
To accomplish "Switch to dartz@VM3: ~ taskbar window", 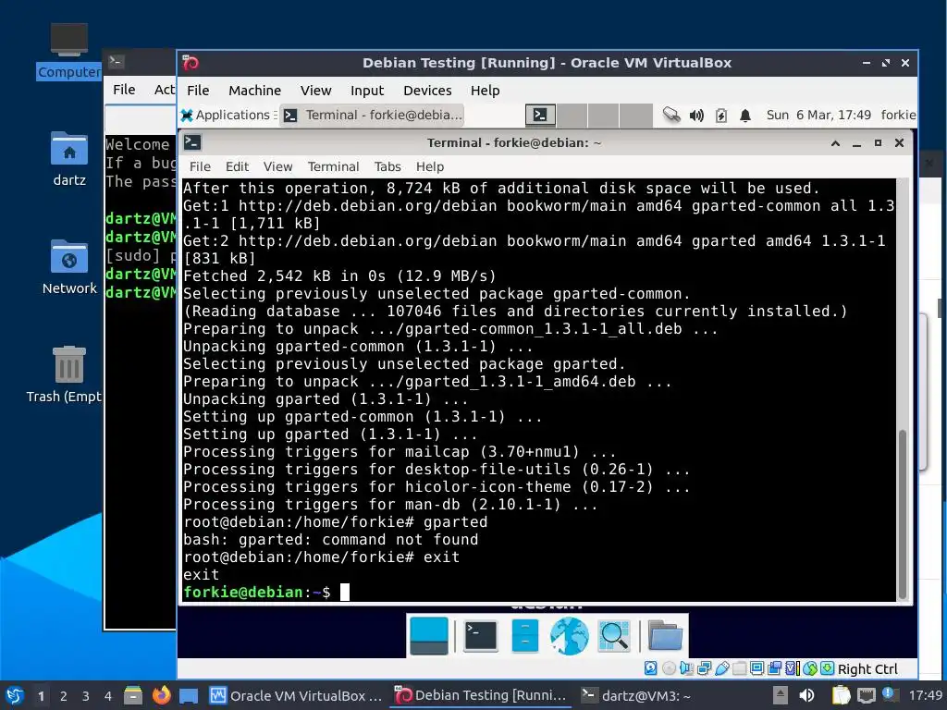I will tap(637, 695).
